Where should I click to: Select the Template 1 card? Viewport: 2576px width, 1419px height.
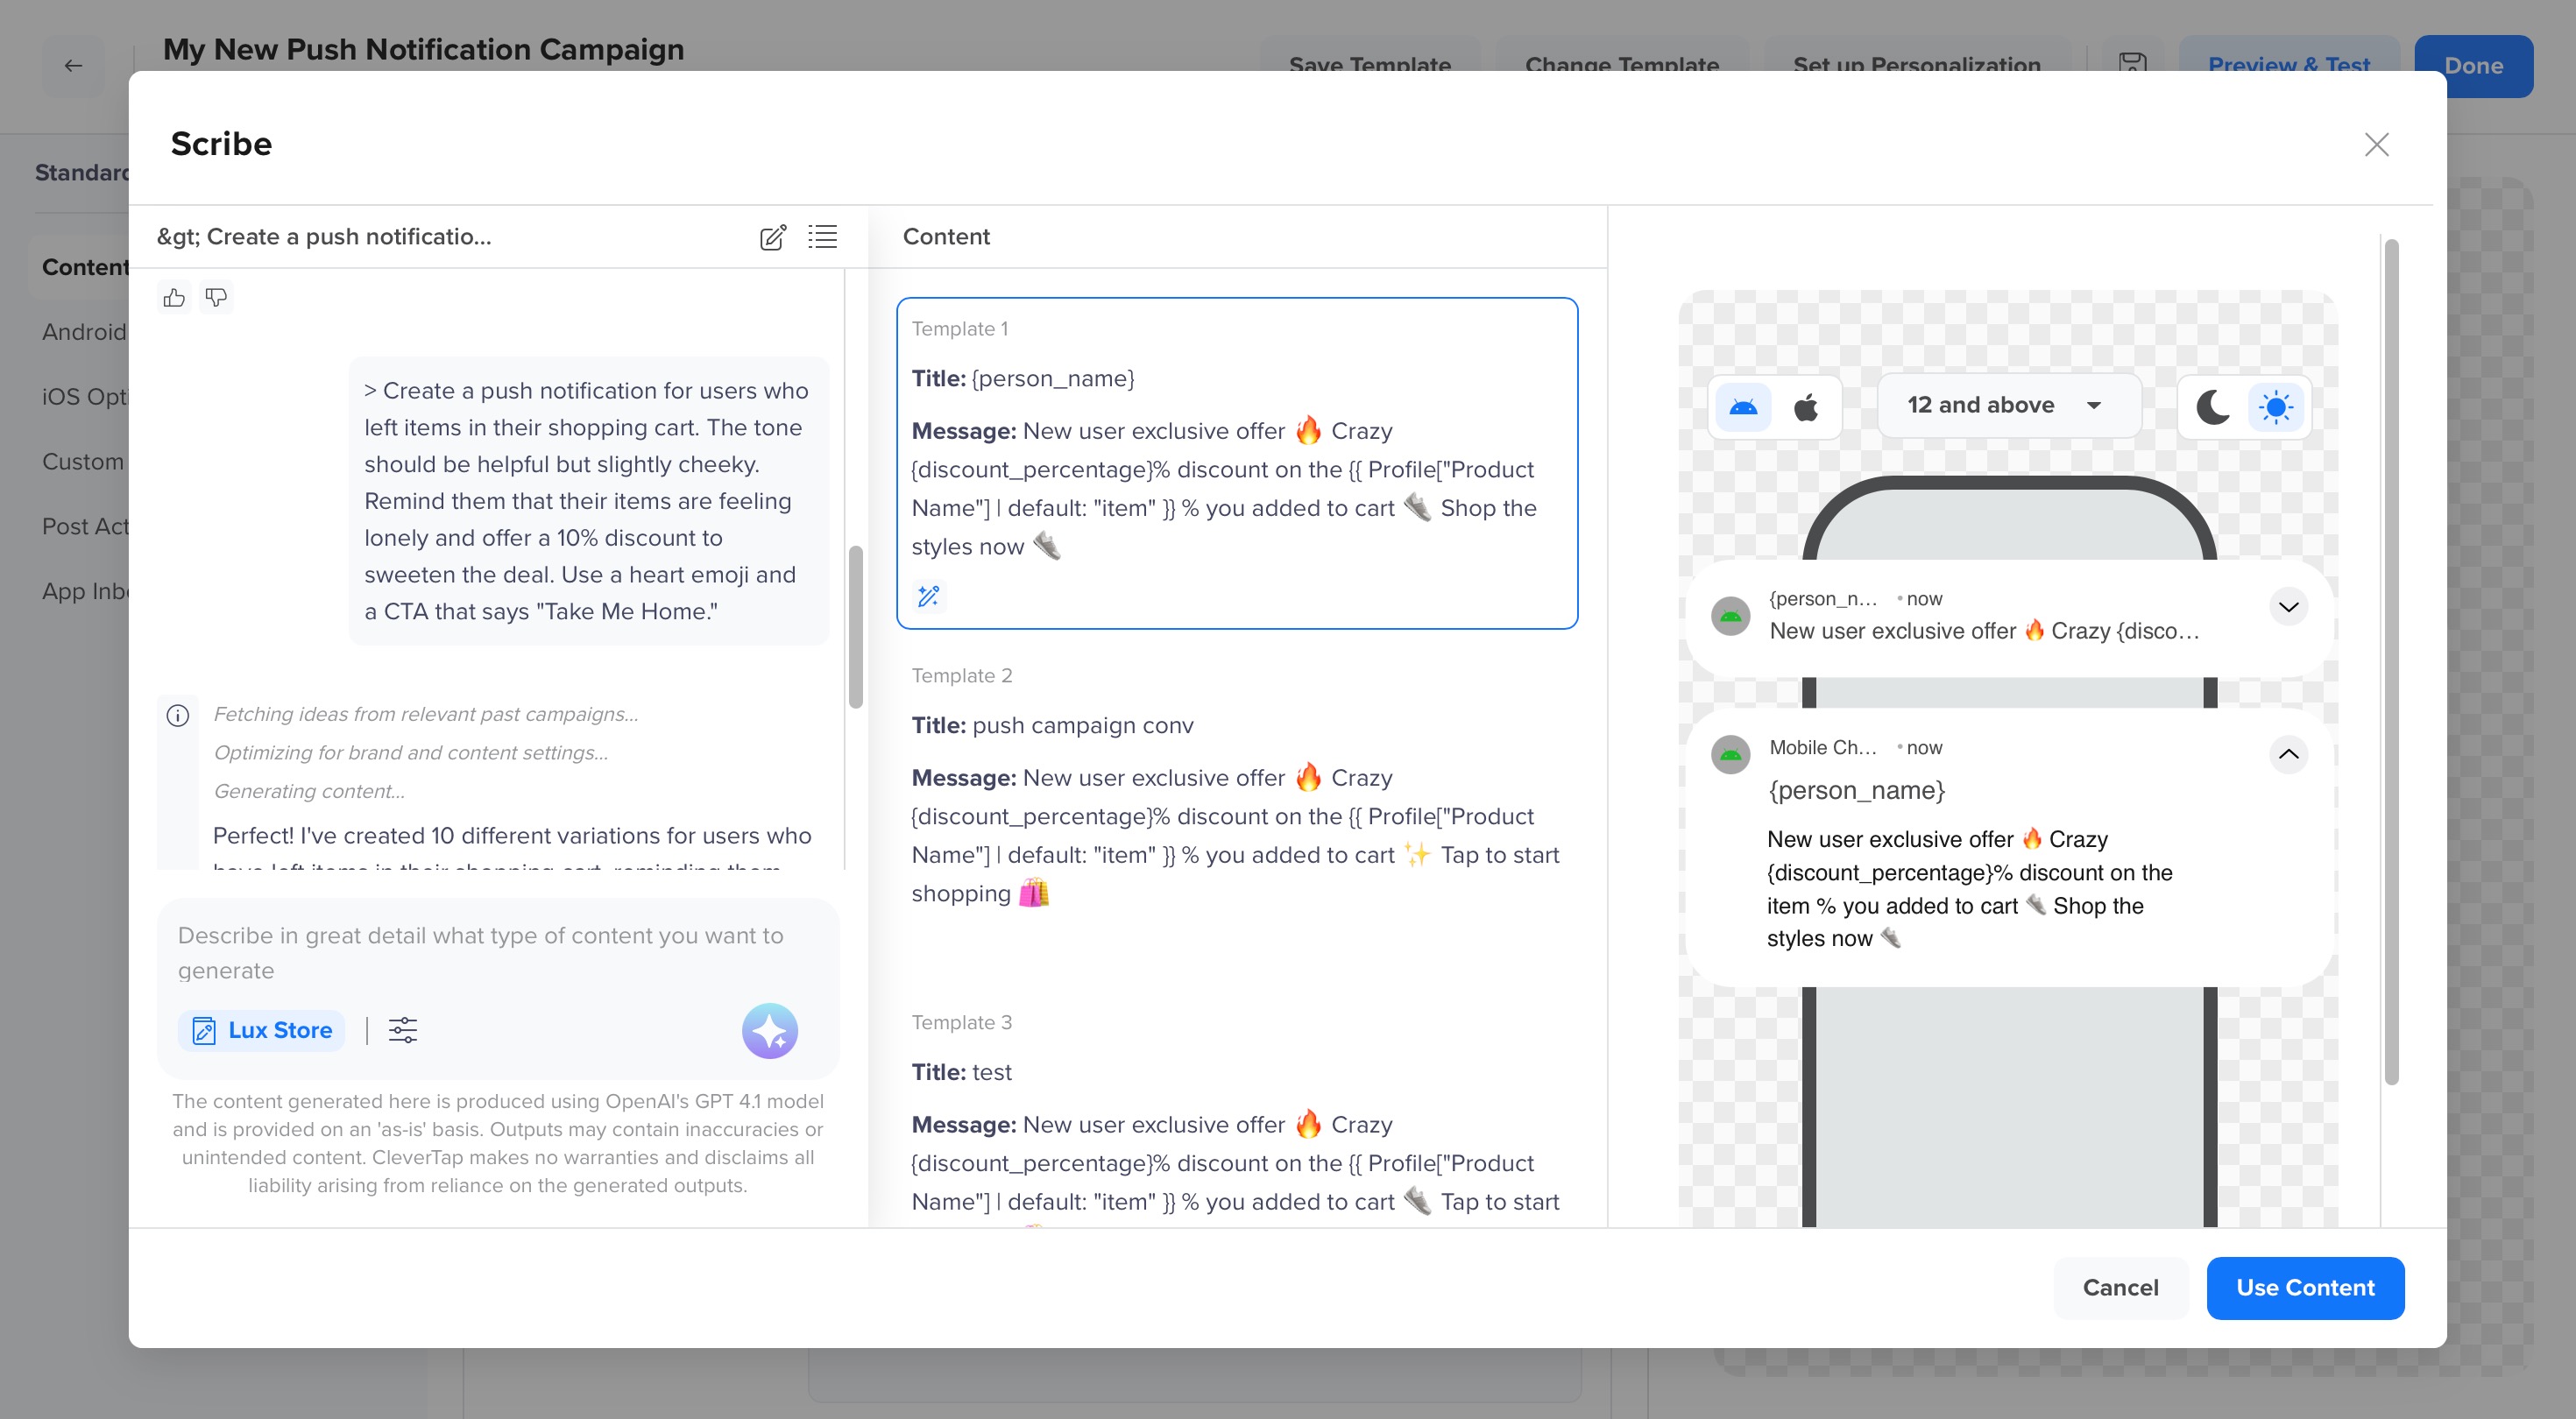point(1237,463)
